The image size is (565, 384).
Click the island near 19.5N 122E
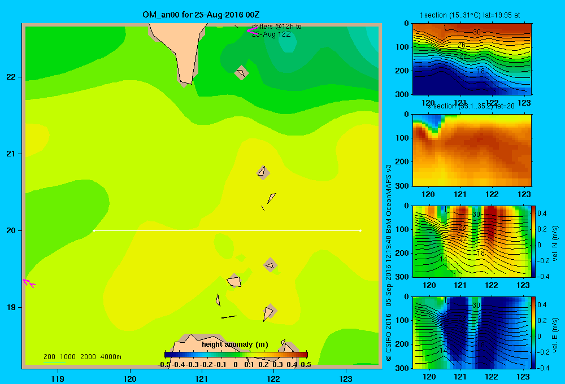coord(270,265)
